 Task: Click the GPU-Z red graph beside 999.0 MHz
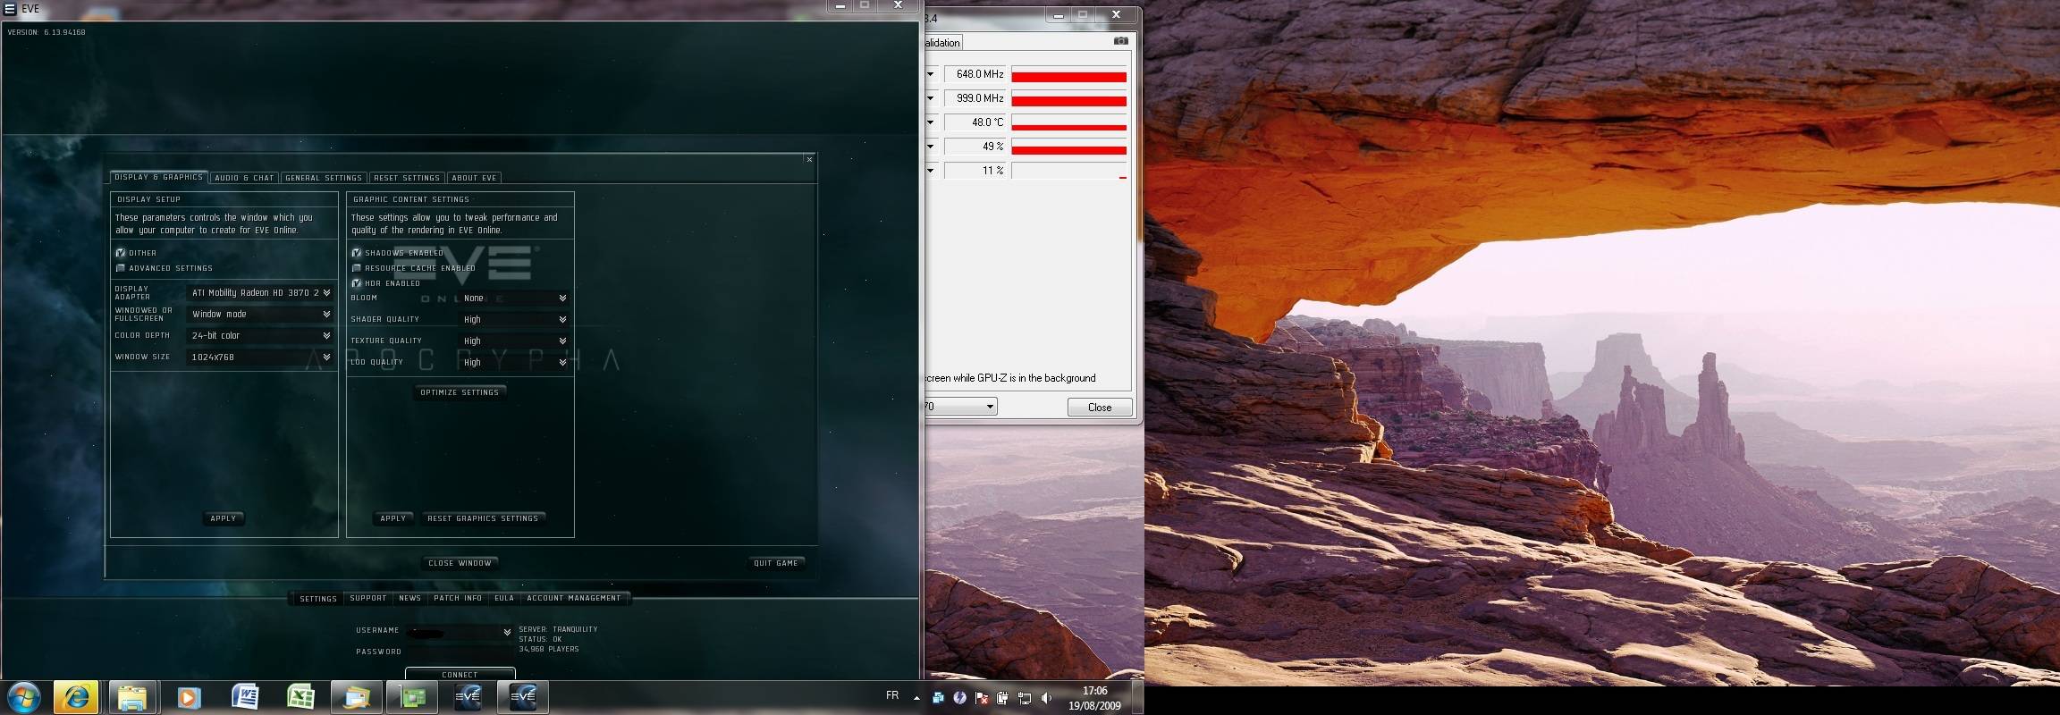coord(1069,98)
